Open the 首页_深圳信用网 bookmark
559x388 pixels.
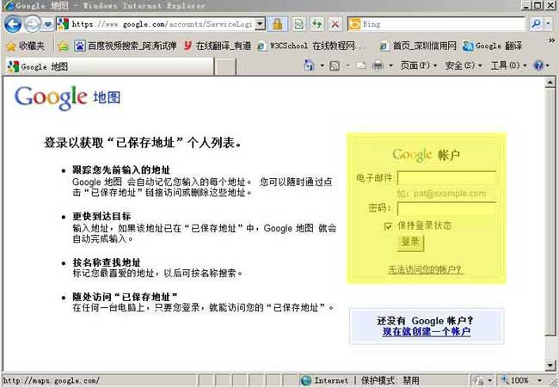click(x=418, y=46)
